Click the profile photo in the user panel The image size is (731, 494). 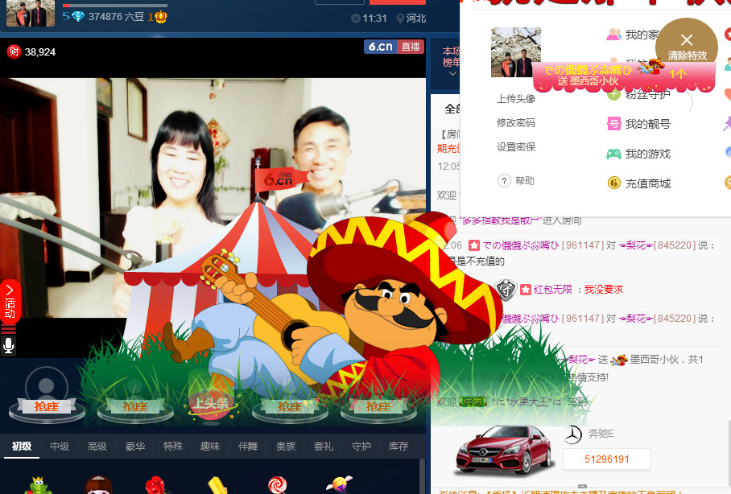pos(515,52)
